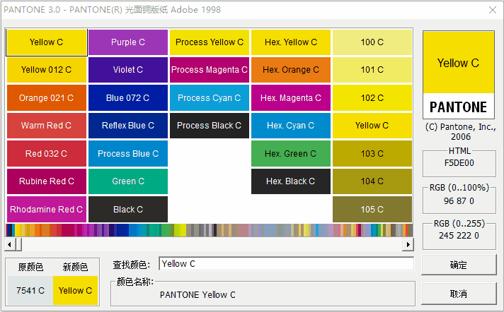This screenshot has height=312, width=504.
Task: Select the Purple C color swatch
Action: click(x=128, y=42)
